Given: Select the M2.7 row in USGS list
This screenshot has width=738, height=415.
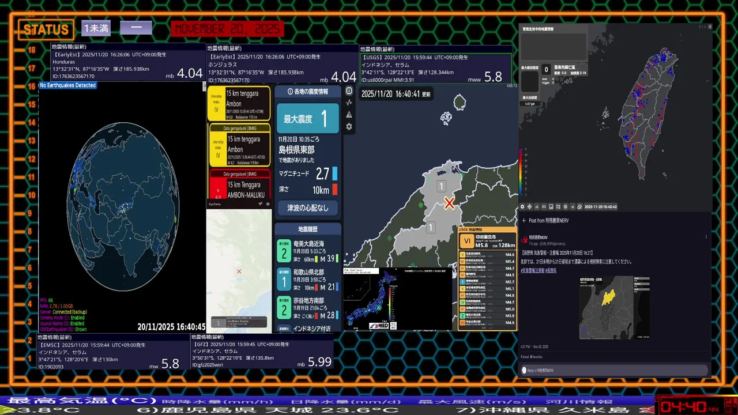Looking at the screenshot, I should click(488, 282).
